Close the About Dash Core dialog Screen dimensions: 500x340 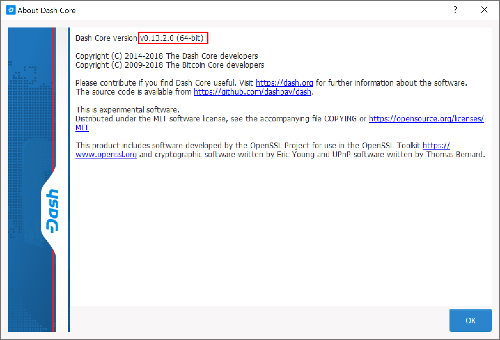(484, 10)
